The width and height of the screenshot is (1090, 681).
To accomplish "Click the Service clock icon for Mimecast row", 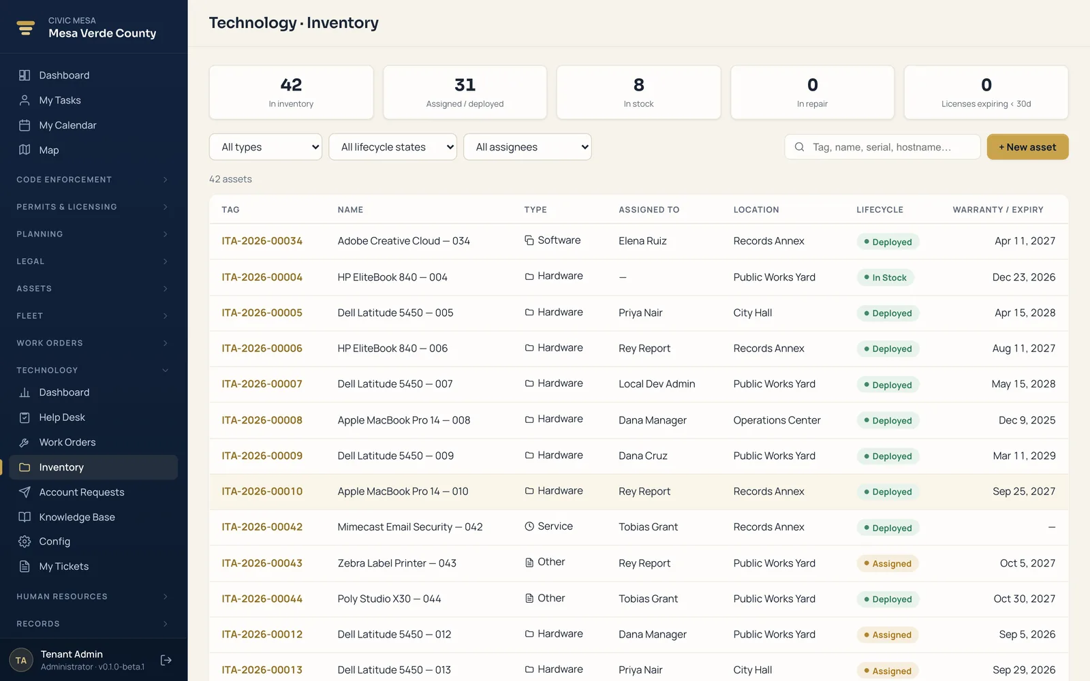I will point(529,526).
